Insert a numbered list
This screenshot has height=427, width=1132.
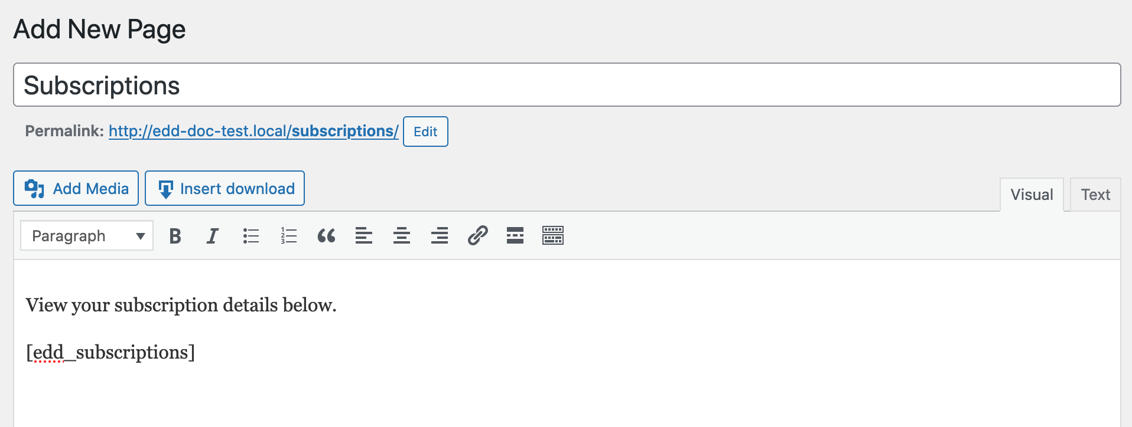tap(288, 236)
